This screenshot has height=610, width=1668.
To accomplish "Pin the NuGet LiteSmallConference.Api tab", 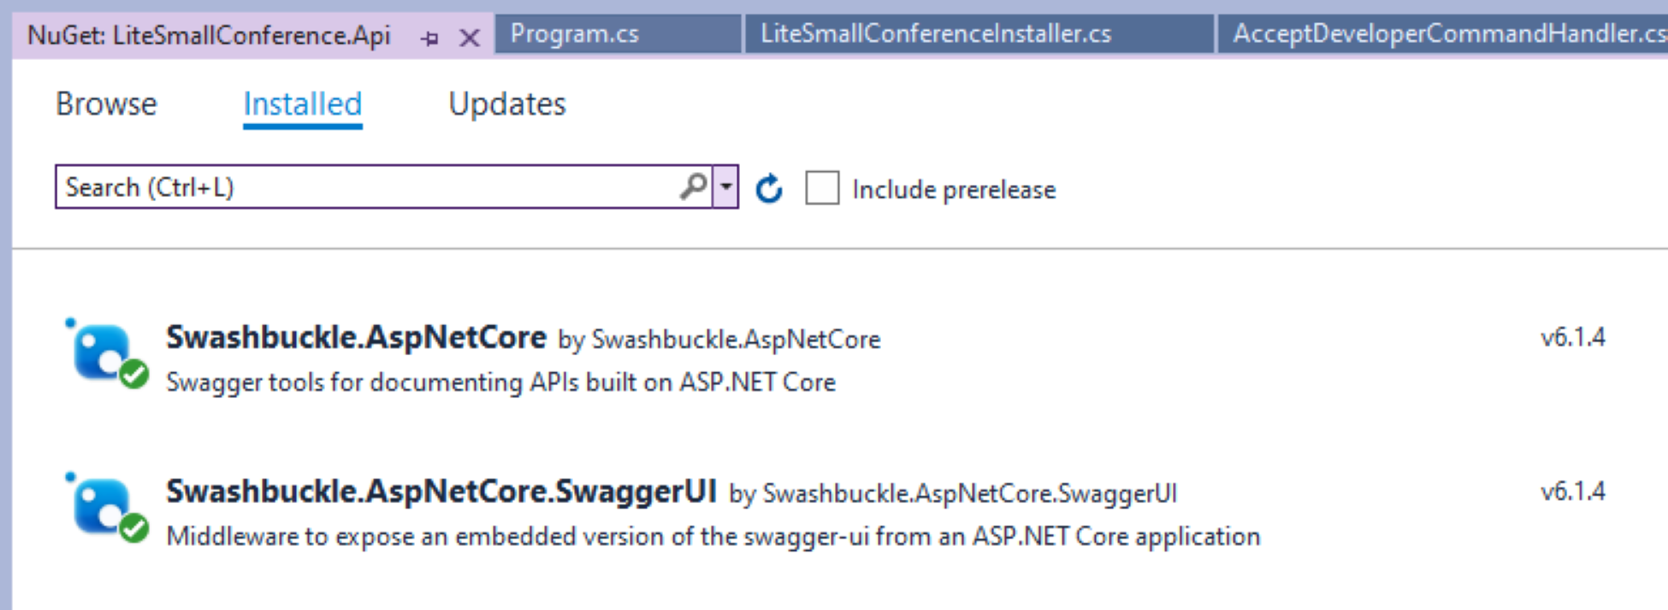I will pos(429,38).
